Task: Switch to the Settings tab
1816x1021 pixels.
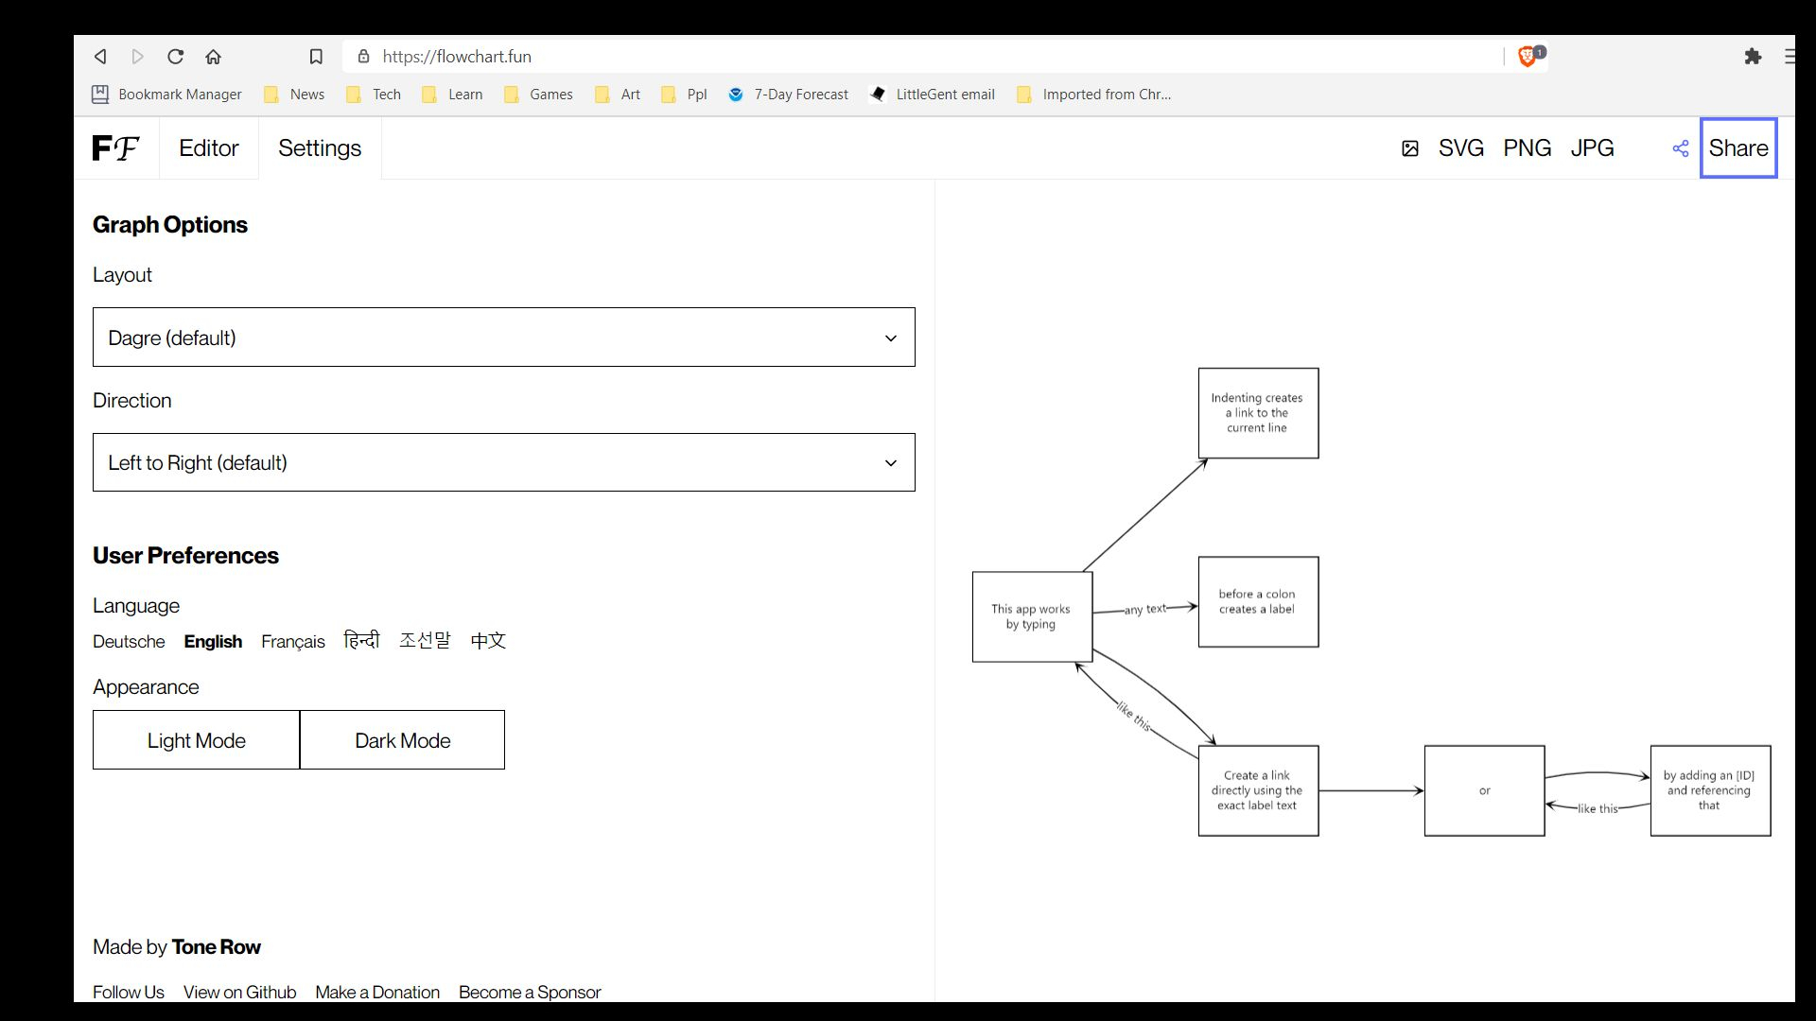Action: (320, 148)
